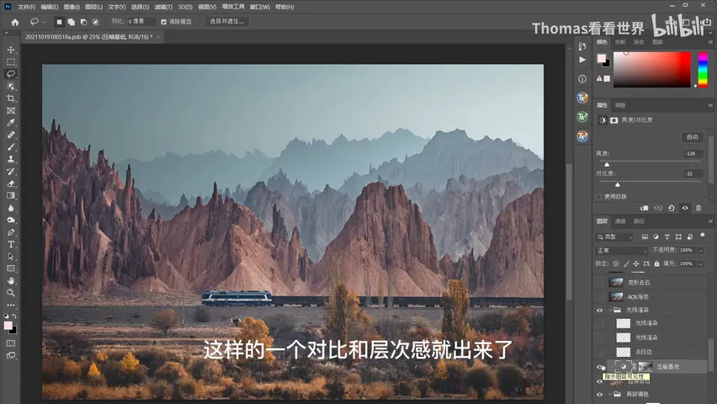Screen dimensions: 717x404
Task: Collapse the 局部调色 layer group
Action: 610,394
